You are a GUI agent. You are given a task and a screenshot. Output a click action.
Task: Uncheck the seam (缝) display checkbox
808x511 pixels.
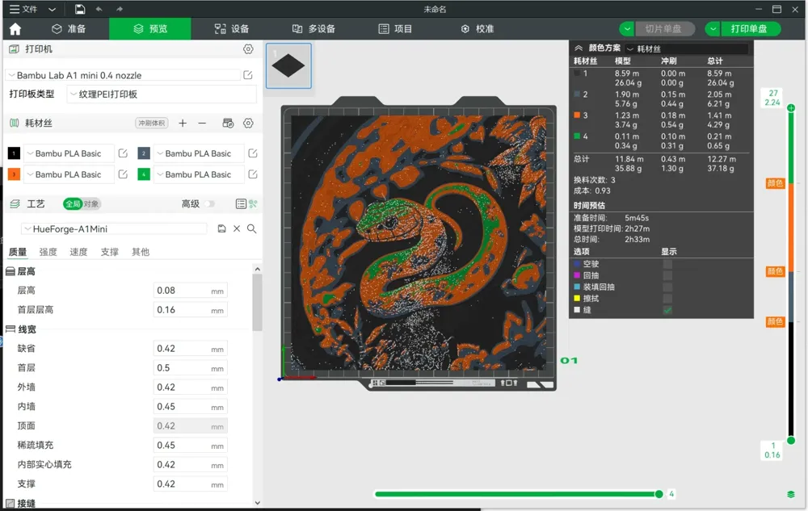click(x=667, y=310)
